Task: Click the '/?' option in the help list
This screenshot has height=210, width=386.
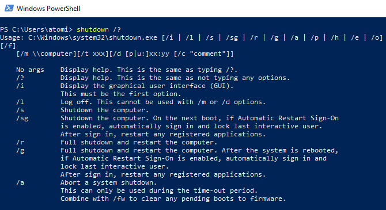Action: click(x=20, y=78)
